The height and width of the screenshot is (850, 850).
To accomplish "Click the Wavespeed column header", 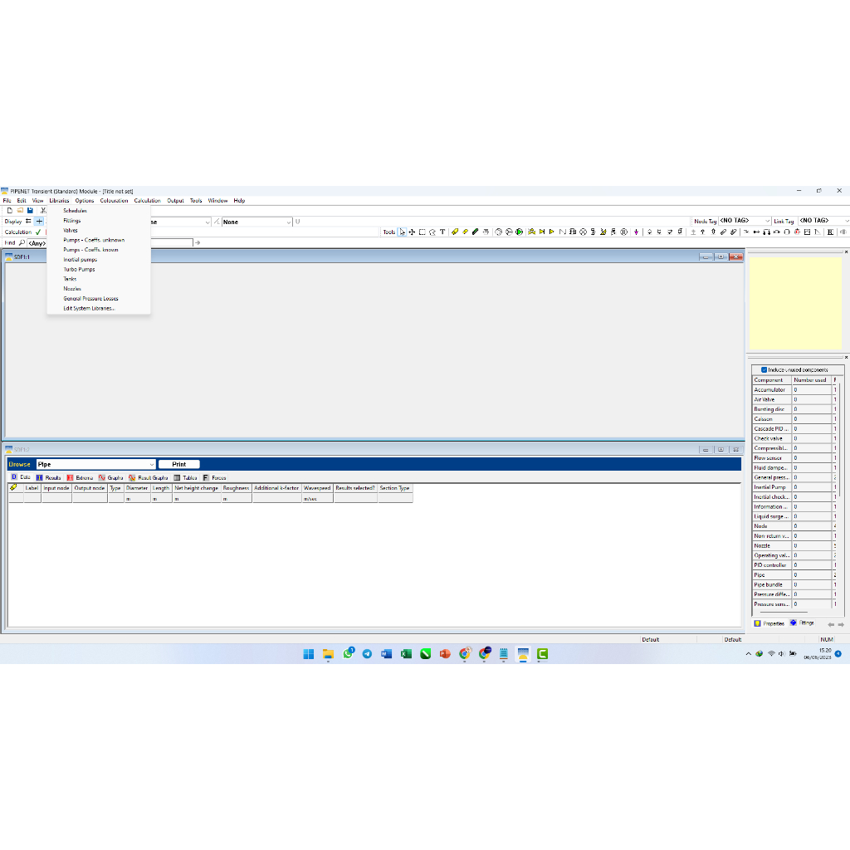I will coord(317,488).
